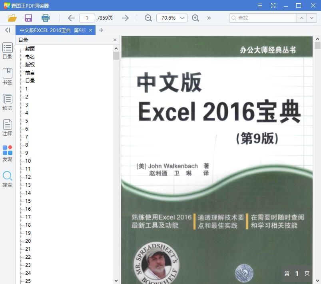Click document view scroll down arrow
Viewport: 321px width, 284px height.
pyautogui.click(x=317, y=281)
